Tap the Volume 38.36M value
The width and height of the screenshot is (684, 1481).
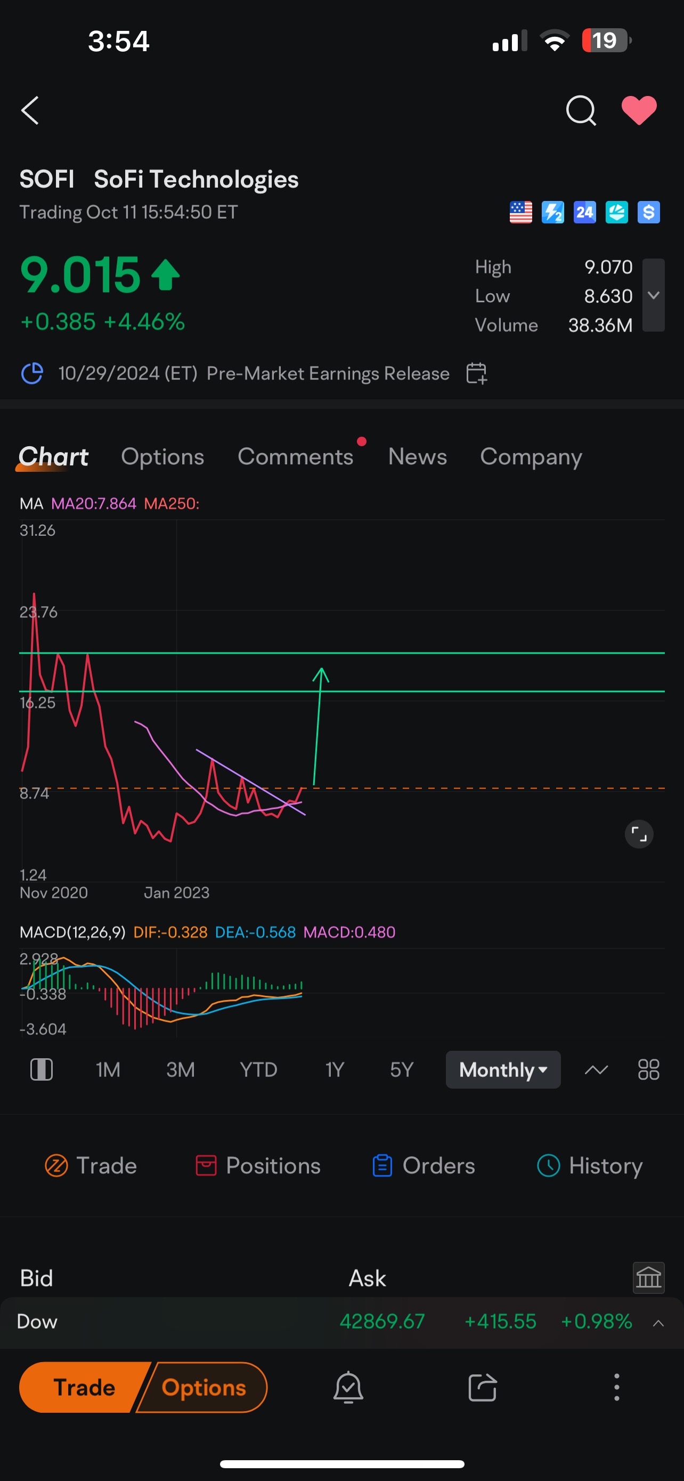[600, 325]
